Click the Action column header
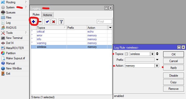186x99 pixels. click(x=97, y=28)
